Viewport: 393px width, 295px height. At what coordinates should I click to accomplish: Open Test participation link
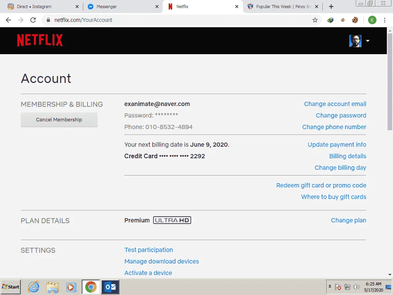(149, 250)
